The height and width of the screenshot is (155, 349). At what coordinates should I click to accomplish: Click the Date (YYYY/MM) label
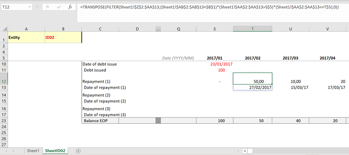[x=178, y=58]
